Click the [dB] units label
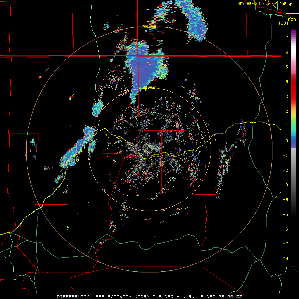Viewport: 299px width, 299px height. 284,23
